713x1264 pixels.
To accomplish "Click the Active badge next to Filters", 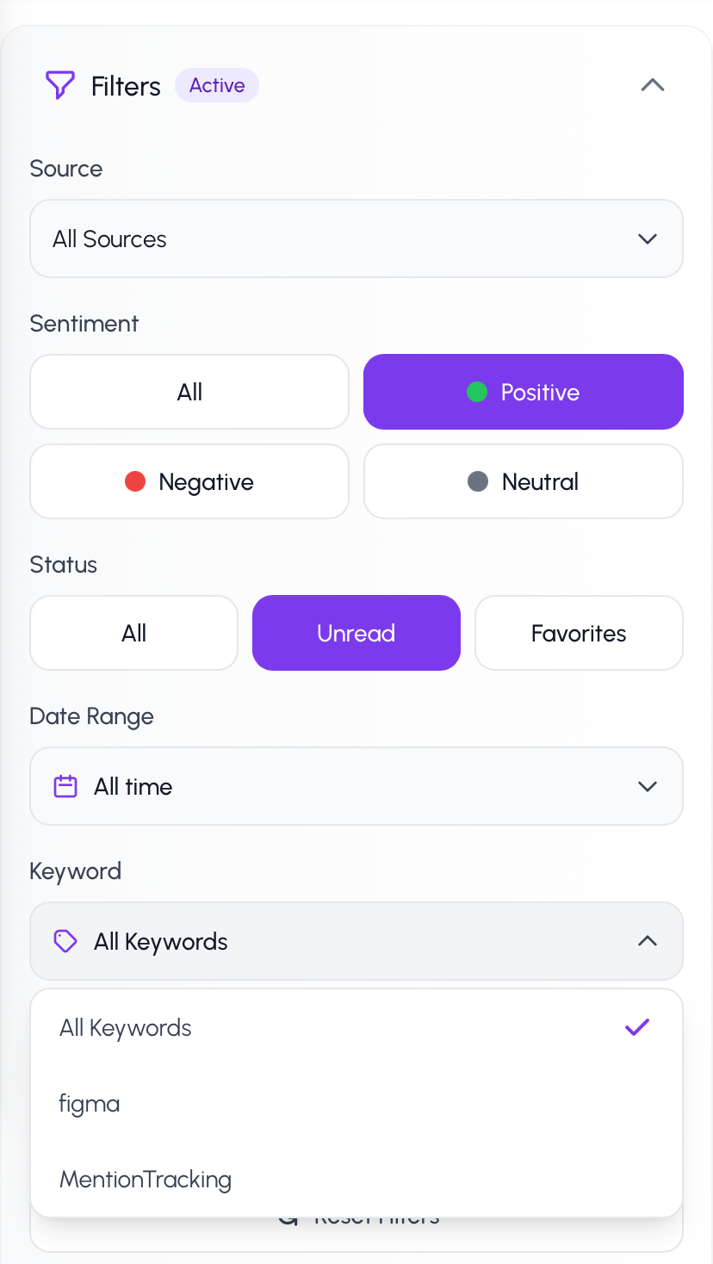I will (x=216, y=85).
